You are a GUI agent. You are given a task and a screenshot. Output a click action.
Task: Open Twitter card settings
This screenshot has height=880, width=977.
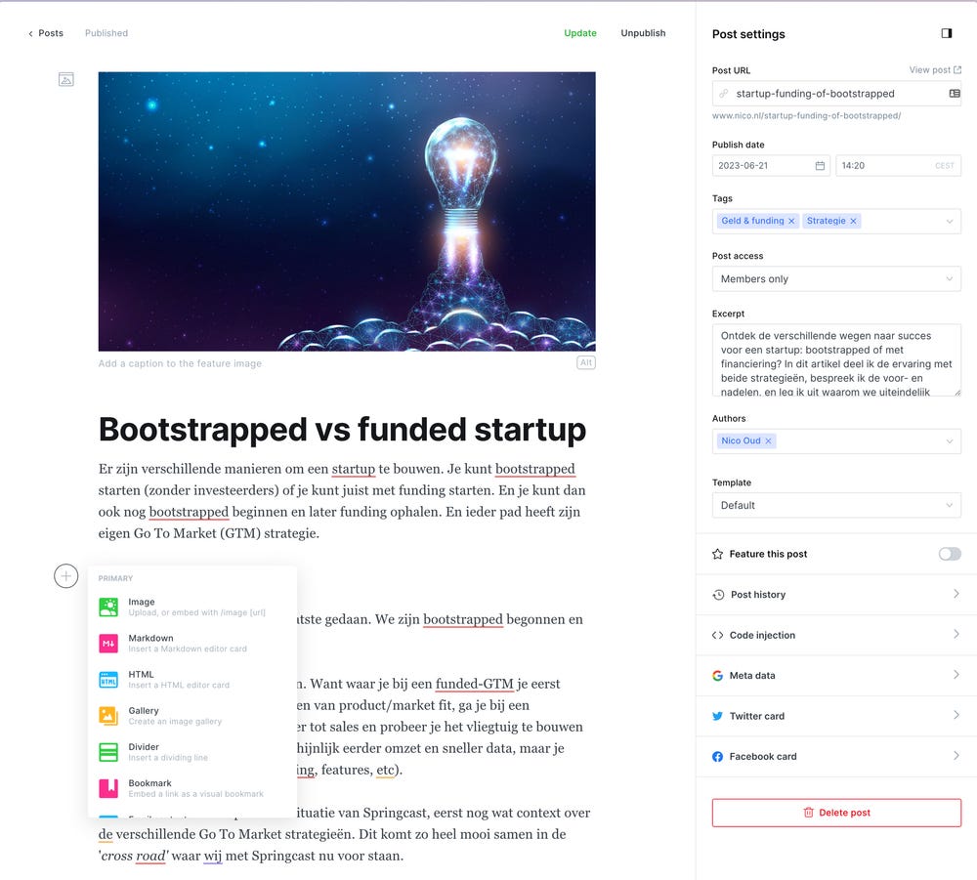pos(836,716)
